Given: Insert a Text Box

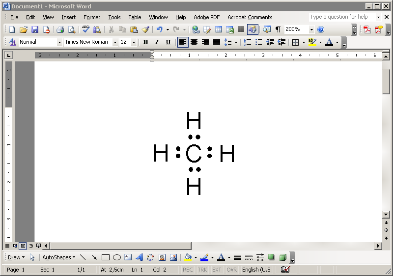Looking at the screenshot, I should [128, 257].
